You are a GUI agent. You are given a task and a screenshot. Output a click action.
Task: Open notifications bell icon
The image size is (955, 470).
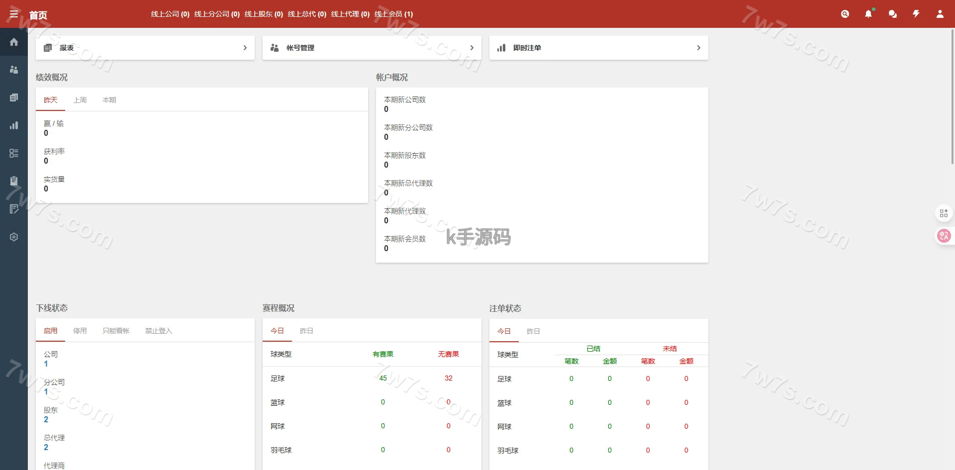pyautogui.click(x=868, y=14)
